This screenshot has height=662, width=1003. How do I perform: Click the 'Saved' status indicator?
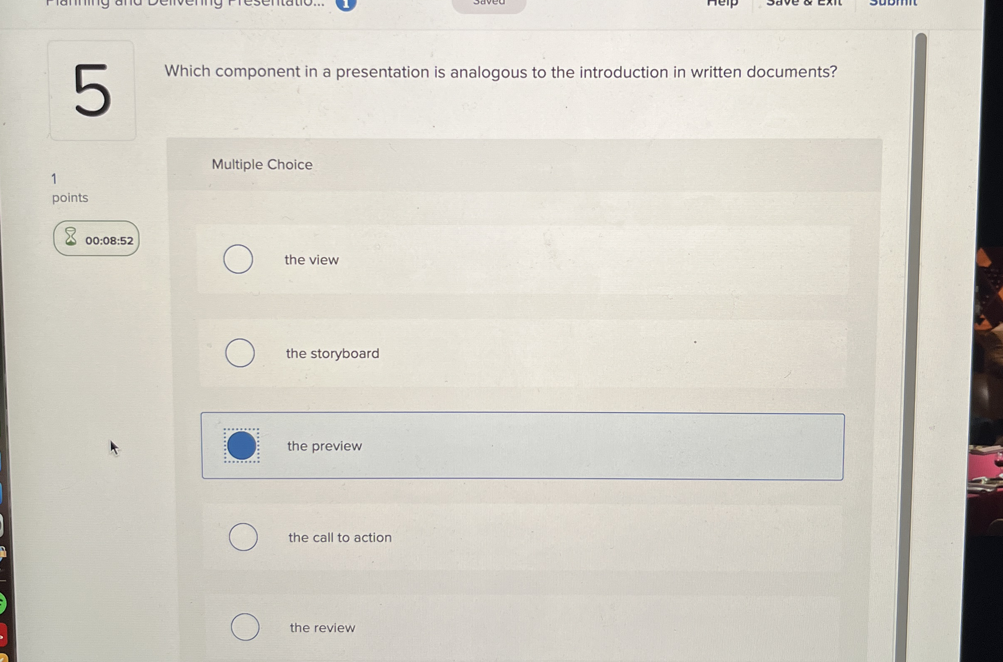(x=490, y=3)
